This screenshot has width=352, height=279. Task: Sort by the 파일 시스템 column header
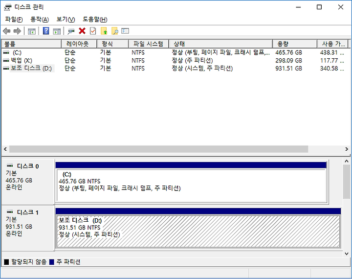click(149, 44)
